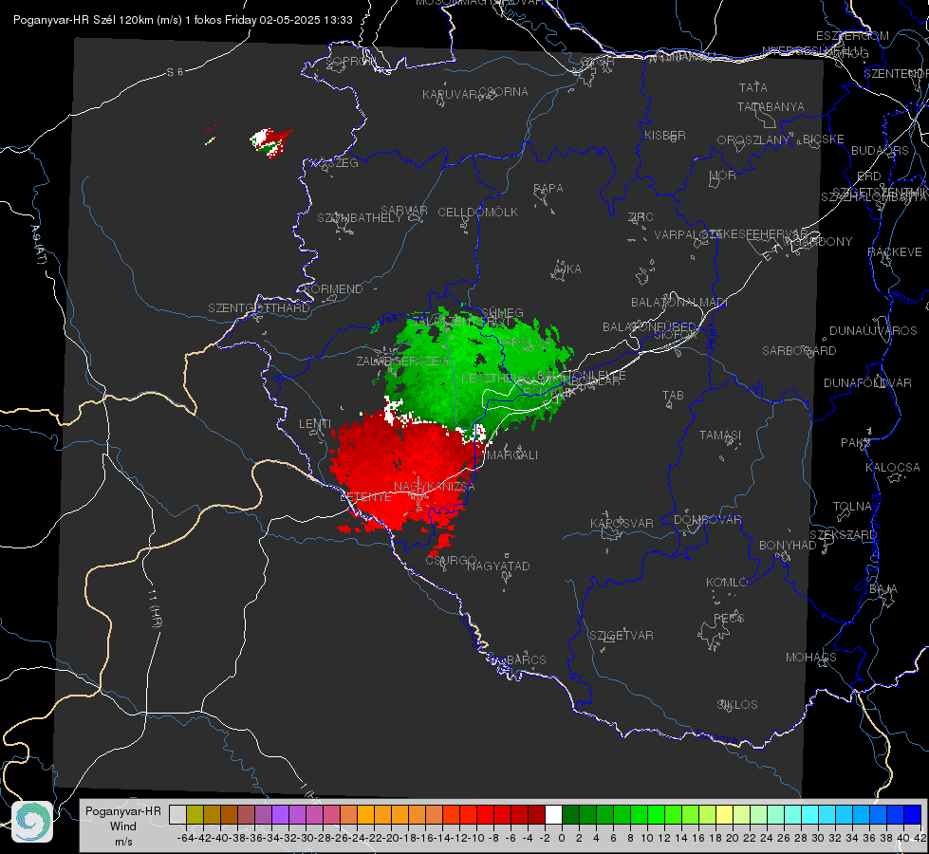Click the BAJA town label
The image size is (929, 854).
(883, 589)
